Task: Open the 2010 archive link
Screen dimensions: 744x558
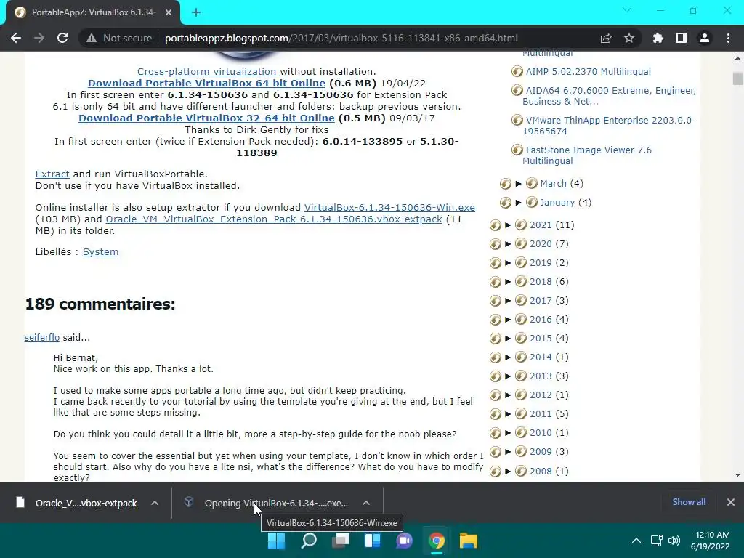Action: pos(541,433)
